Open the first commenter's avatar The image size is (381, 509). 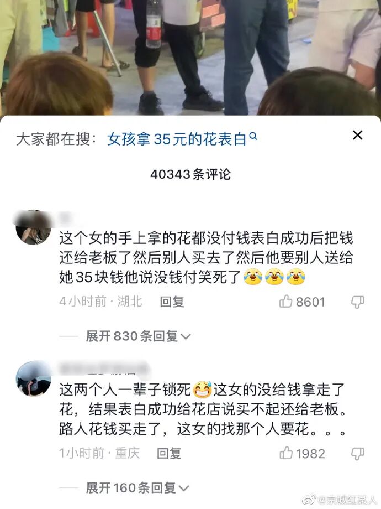point(33,227)
